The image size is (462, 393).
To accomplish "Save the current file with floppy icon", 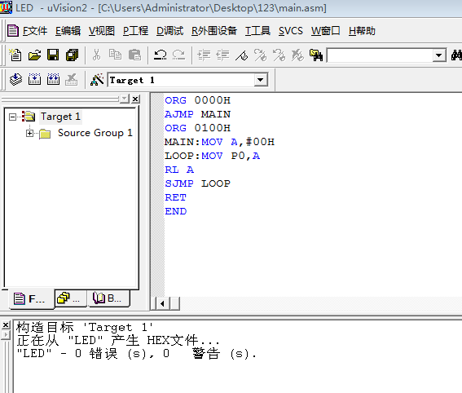I will click(x=53, y=55).
